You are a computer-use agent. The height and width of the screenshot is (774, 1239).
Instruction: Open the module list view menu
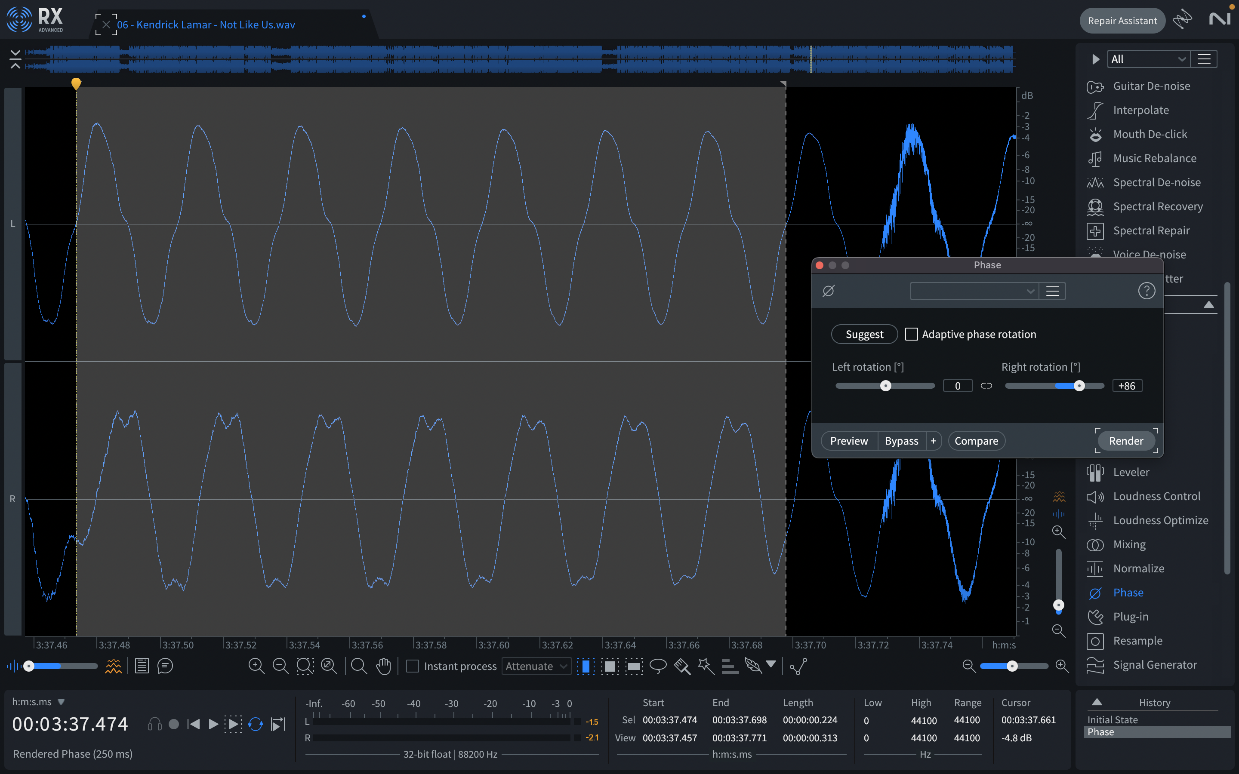pyautogui.click(x=1204, y=59)
